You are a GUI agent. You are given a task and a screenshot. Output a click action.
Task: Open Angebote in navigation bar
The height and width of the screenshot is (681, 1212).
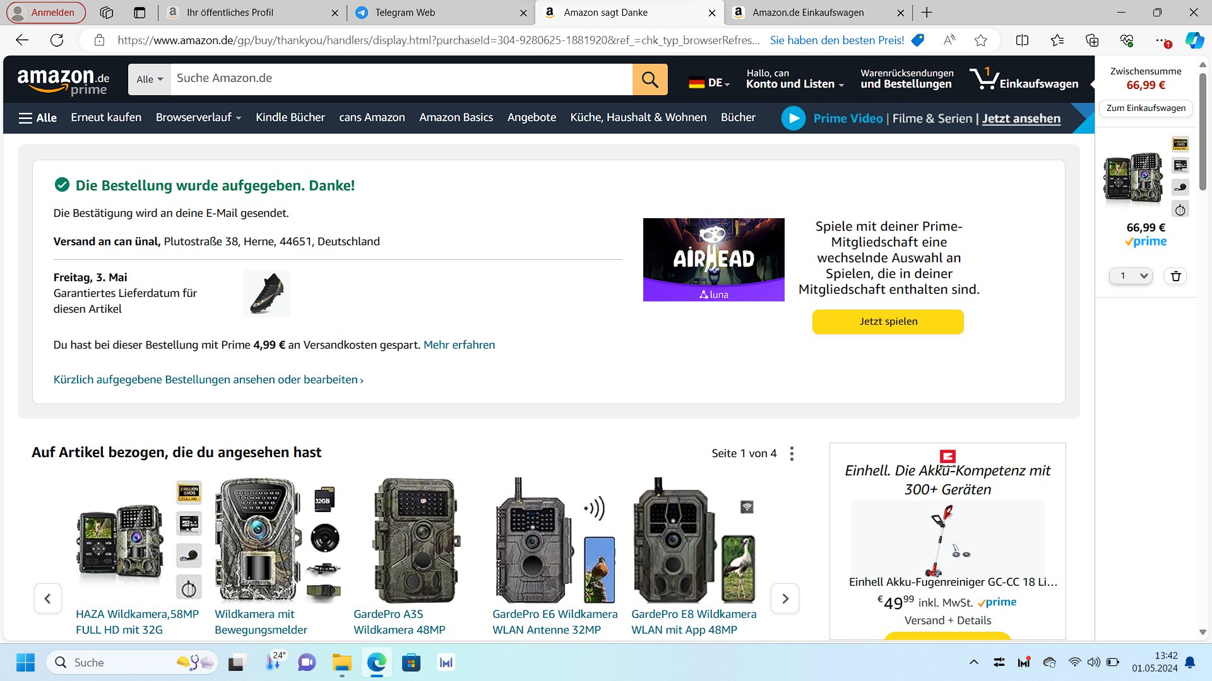(532, 118)
